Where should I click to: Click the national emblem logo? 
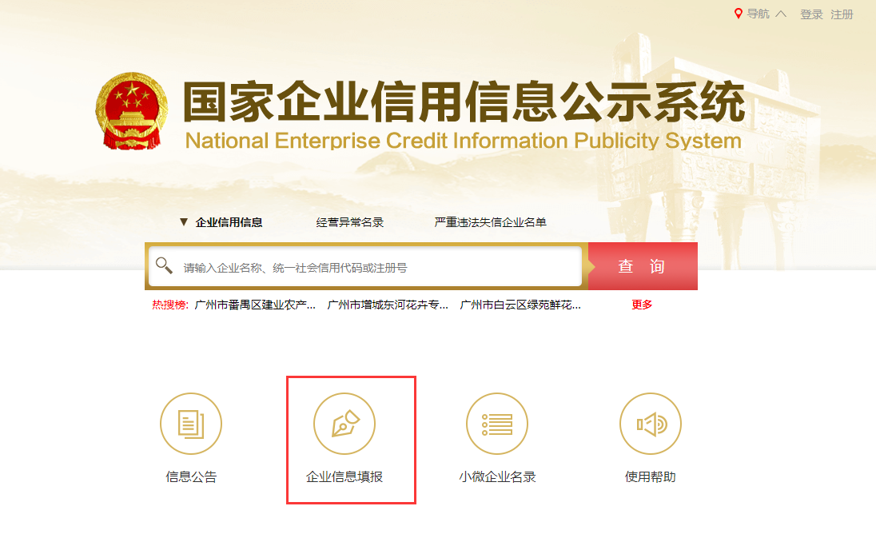132,110
